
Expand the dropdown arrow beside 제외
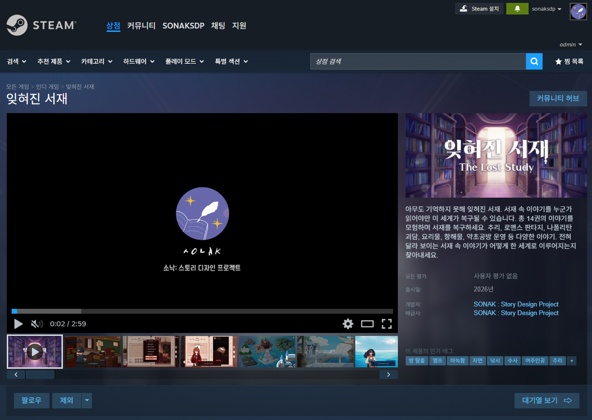point(87,400)
